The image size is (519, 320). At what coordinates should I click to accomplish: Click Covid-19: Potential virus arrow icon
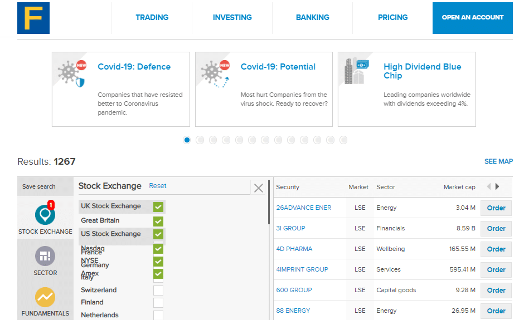216,73
